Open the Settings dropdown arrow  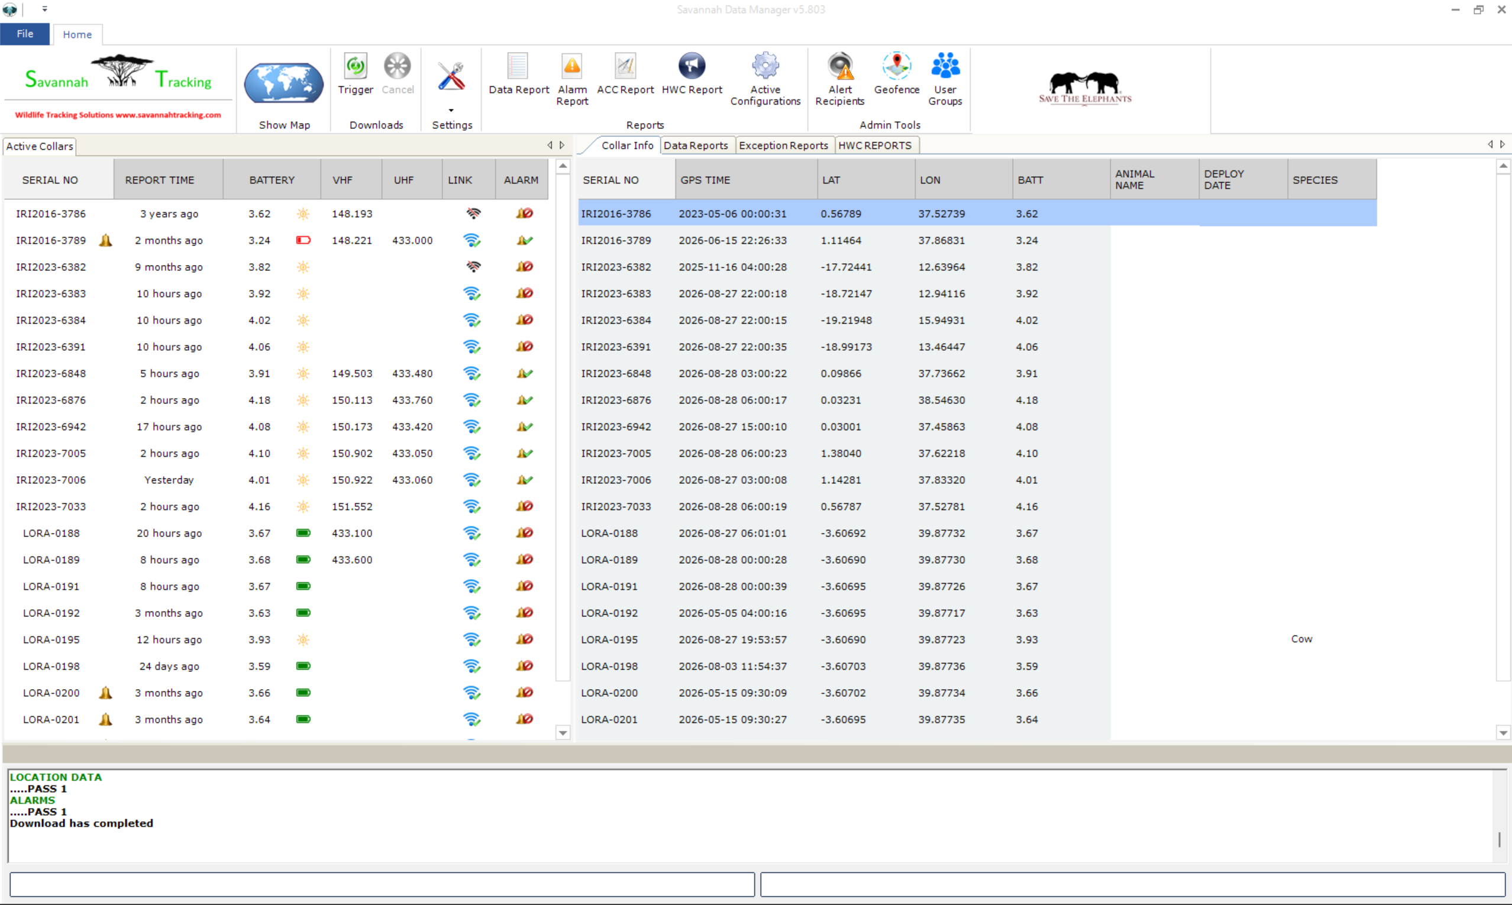point(451,111)
